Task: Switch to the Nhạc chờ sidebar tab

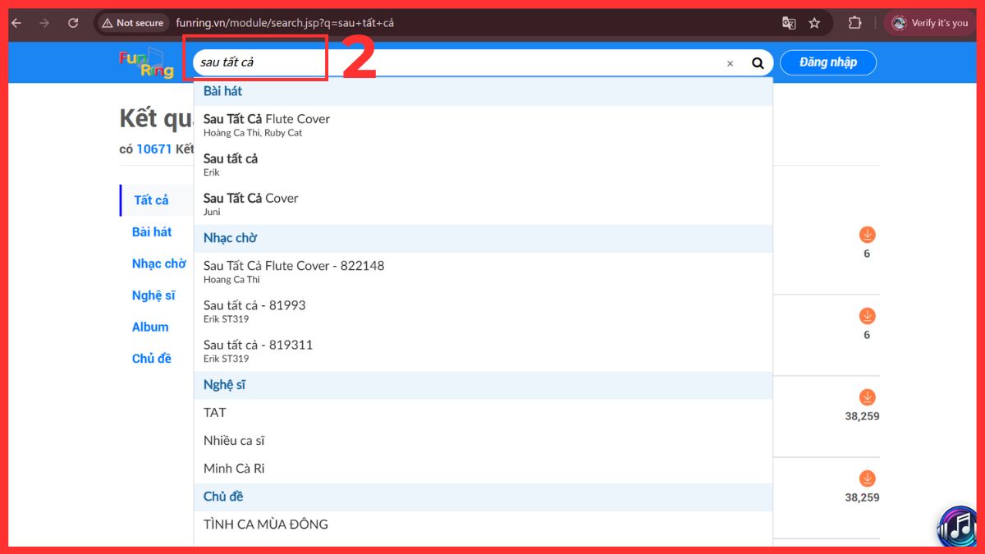Action: pos(159,263)
